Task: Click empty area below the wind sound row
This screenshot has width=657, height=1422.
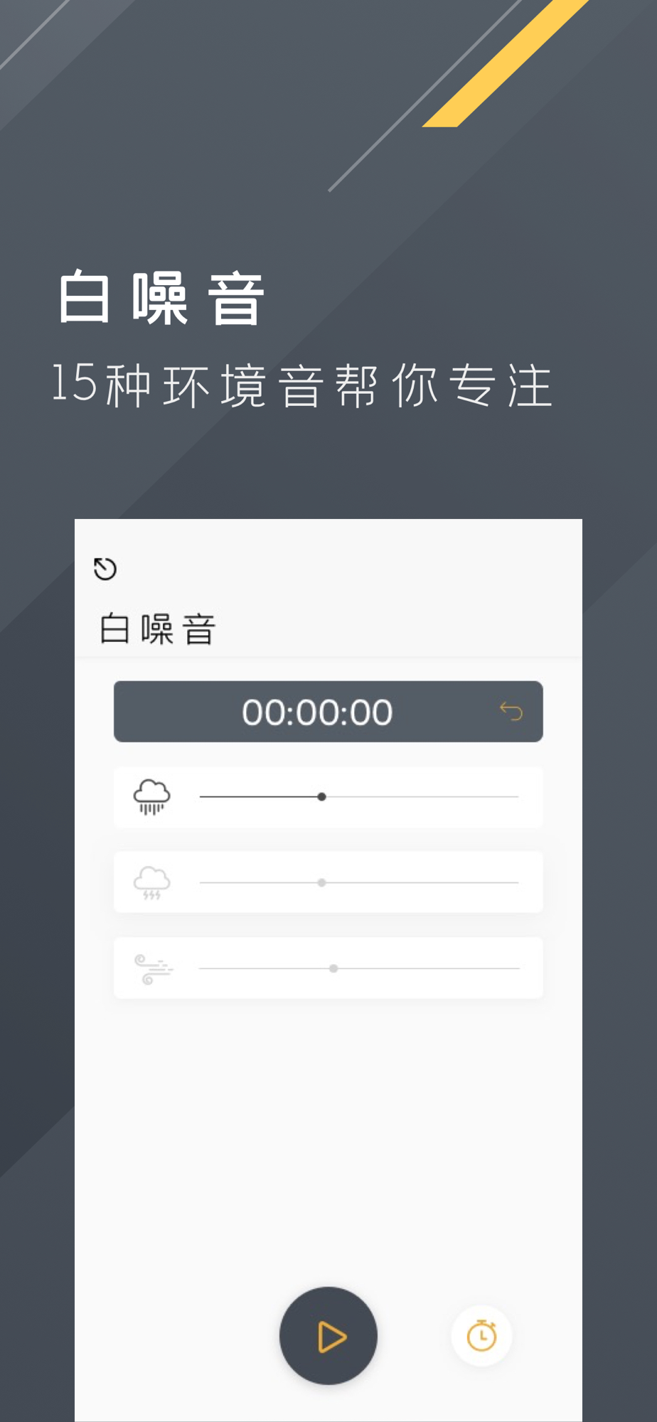Action: tap(328, 1138)
